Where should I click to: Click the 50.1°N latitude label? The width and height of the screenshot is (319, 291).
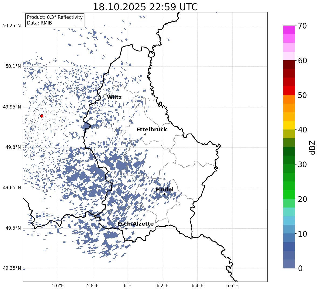point(13,66)
